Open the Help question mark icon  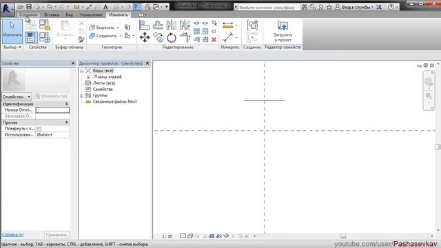391,7
